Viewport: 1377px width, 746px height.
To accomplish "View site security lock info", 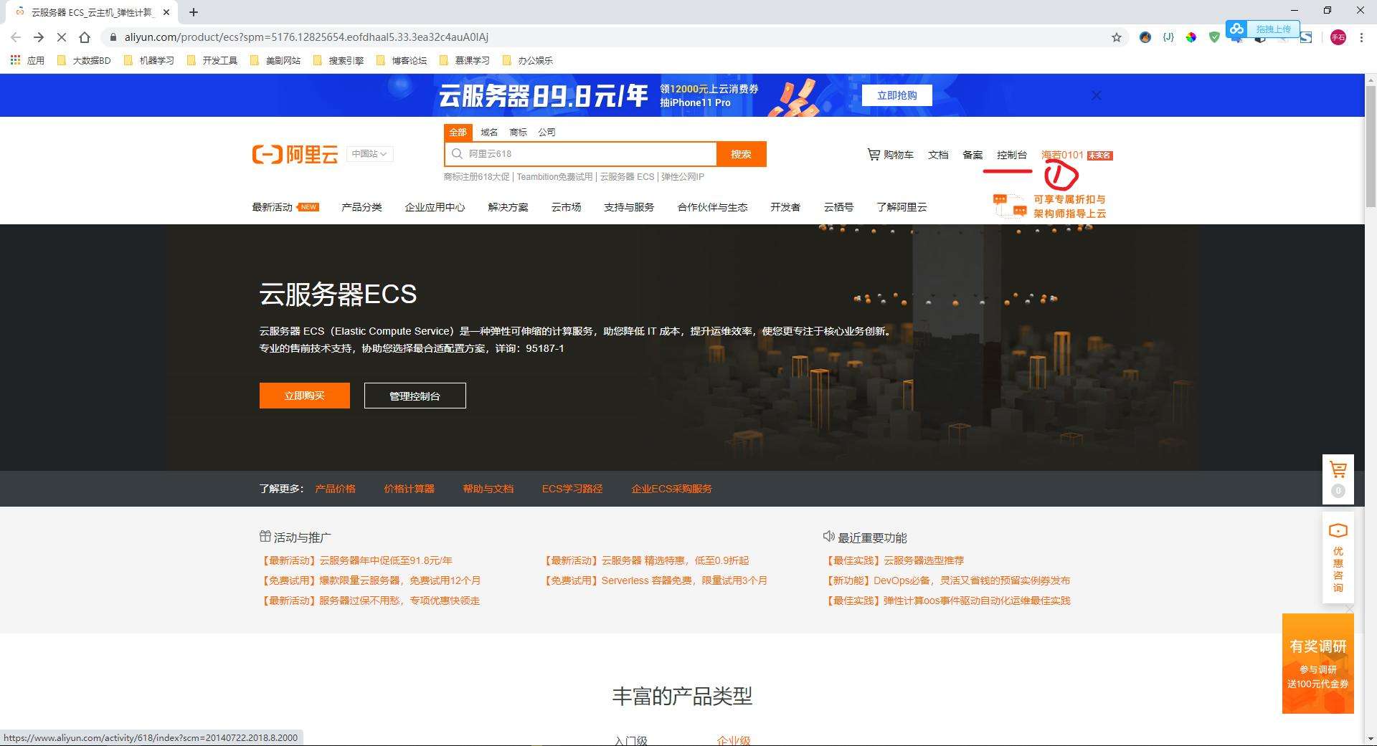I will coord(113,37).
